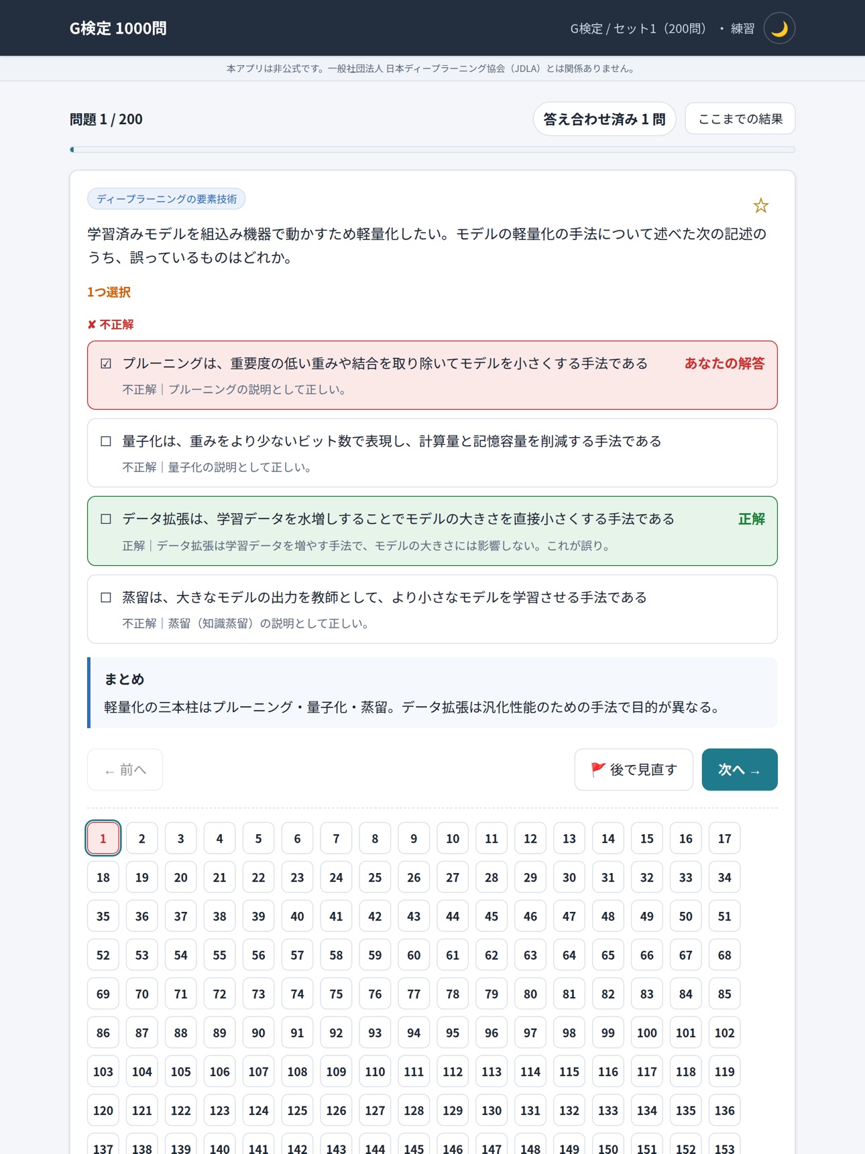
Task: Open the 答え合わせ済み 1 問 pill
Action: tap(604, 119)
